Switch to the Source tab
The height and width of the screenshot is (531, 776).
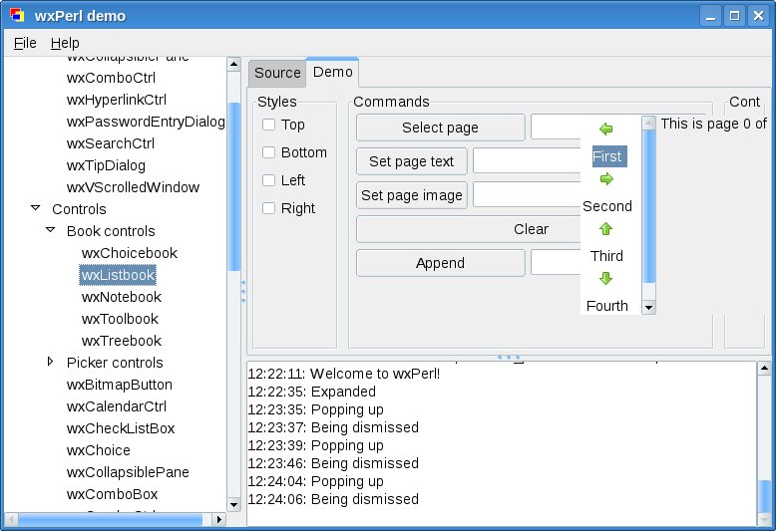tap(277, 73)
